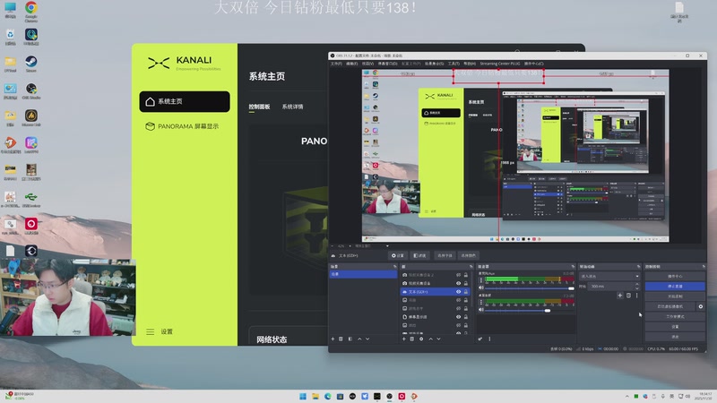Open 文件(F) menu in OBS
717x403 pixels.
[x=336, y=64]
